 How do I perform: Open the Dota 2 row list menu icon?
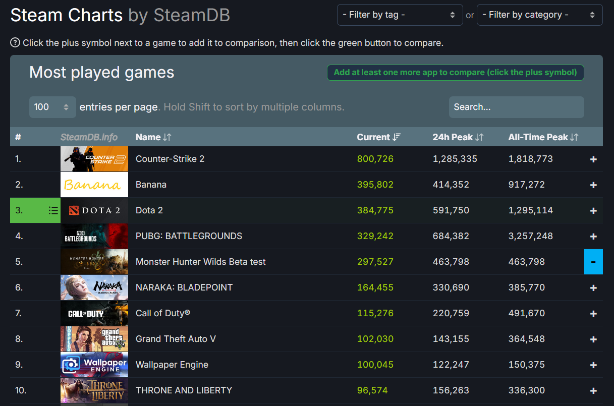tap(53, 210)
